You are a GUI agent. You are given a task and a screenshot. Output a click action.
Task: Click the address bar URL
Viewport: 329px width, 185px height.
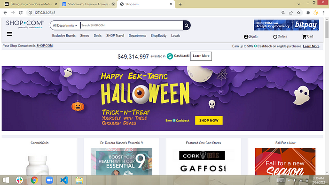click(x=45, y=13)
